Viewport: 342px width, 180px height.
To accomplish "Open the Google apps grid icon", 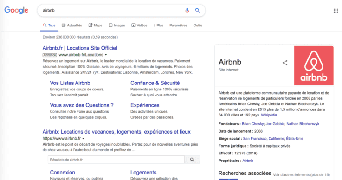I will pyautogui.click(x=336, y=11).
